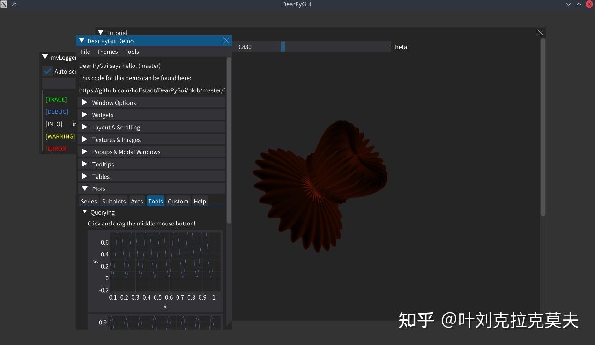This screenshot has height=345, width=595.
Task: Collapse the Tutorial window triangle
Action: pyautogui.click(x=101, y=33)
